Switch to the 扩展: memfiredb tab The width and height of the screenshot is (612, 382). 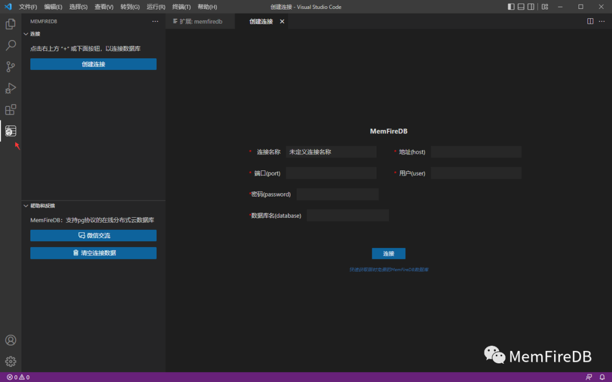200,22
